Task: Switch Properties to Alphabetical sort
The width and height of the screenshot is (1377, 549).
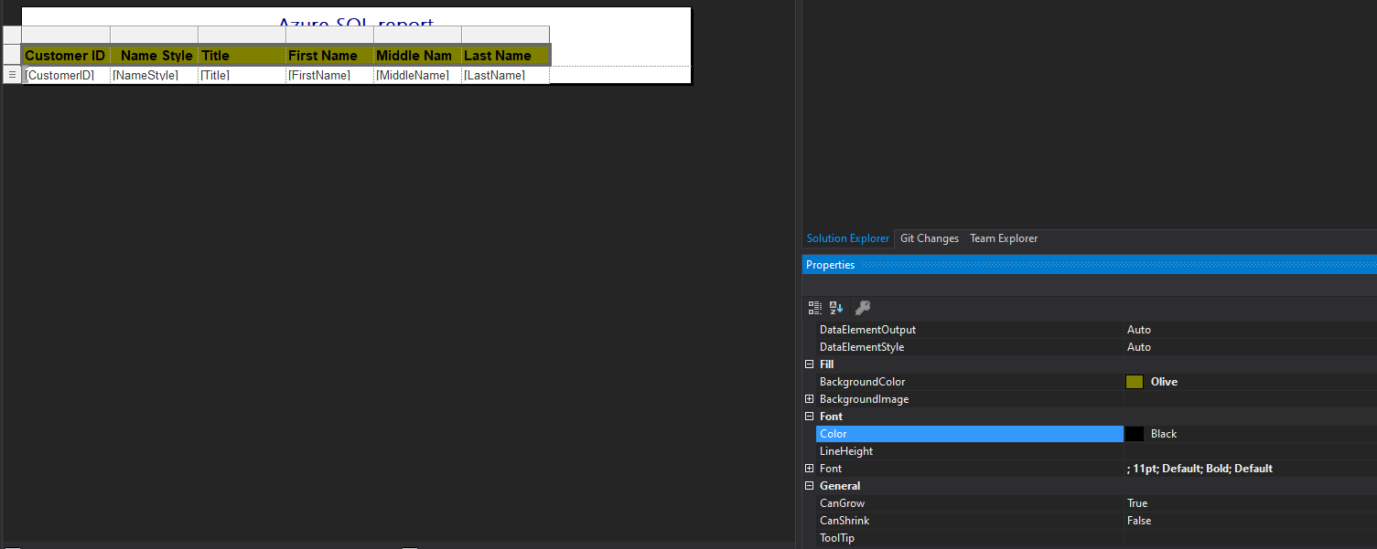Action: click(x=836, y=308)
